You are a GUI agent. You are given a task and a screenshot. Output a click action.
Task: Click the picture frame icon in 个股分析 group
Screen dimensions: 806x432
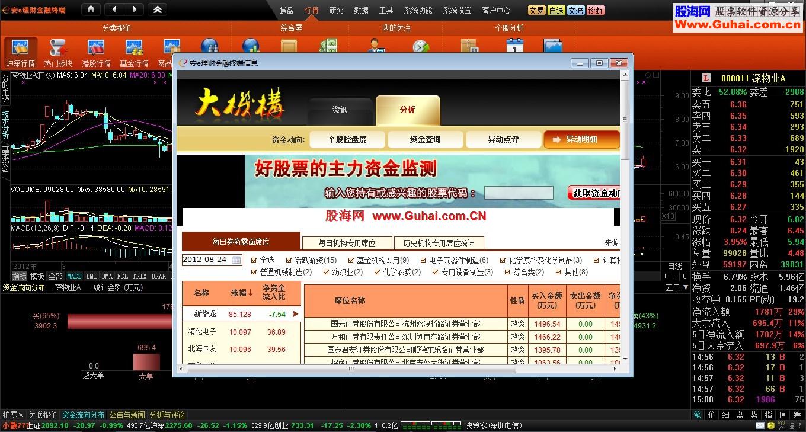(x=552, y=46)
